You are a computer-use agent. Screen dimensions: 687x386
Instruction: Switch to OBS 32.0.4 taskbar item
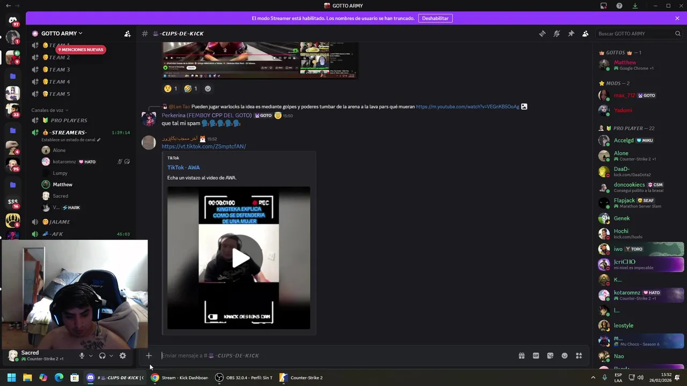[x=244, y=377]
